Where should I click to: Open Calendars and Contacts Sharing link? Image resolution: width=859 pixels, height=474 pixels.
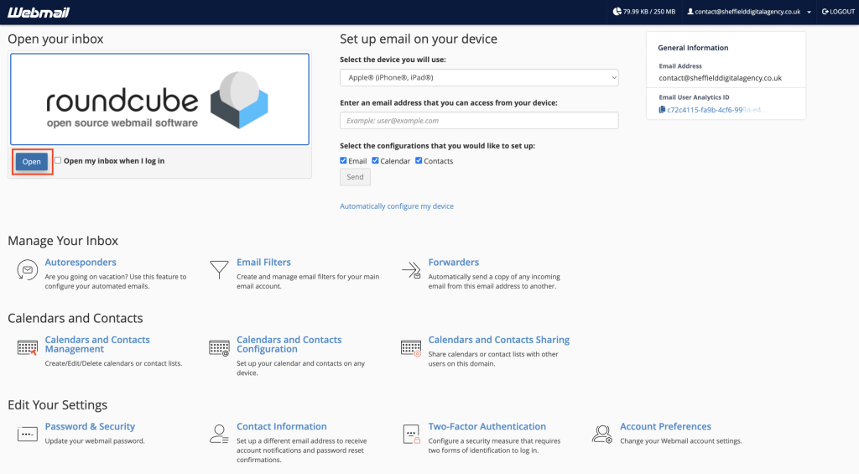(x=499, y=340)
